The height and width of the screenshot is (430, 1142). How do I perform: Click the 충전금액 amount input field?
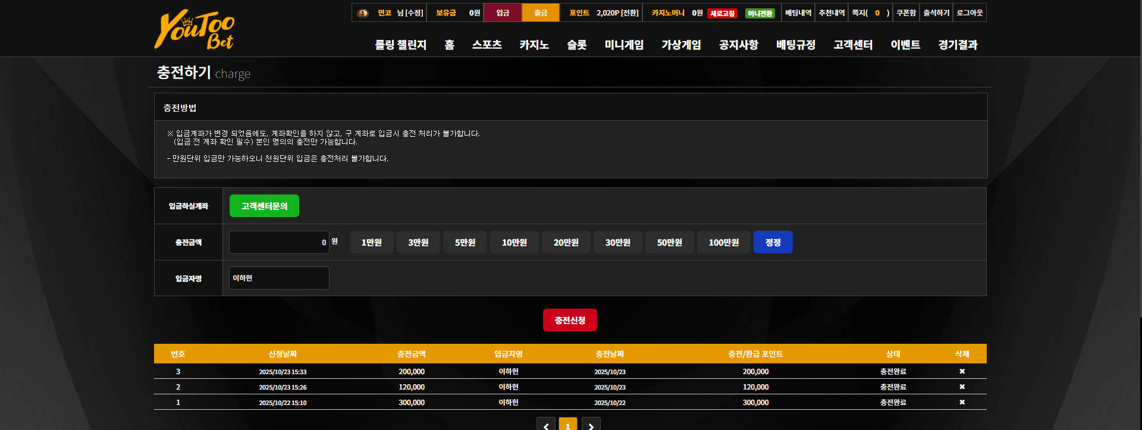tap(279, 242)
